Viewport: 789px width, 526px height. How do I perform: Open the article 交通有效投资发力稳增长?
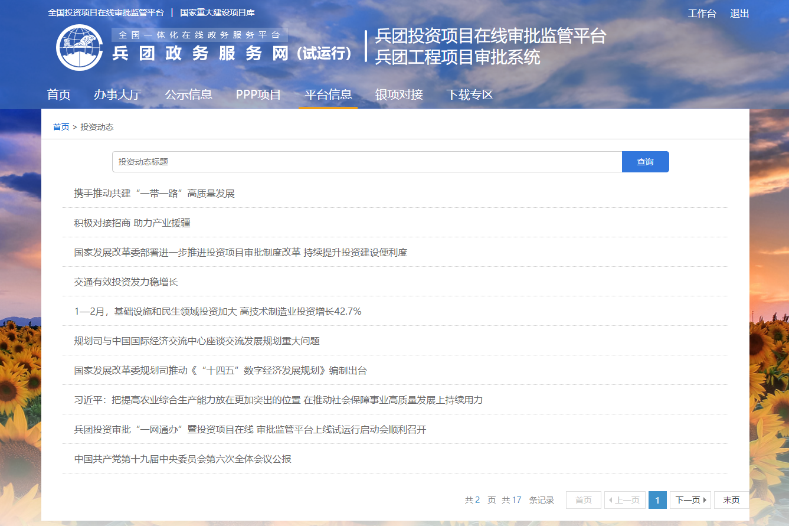point(126,282)
